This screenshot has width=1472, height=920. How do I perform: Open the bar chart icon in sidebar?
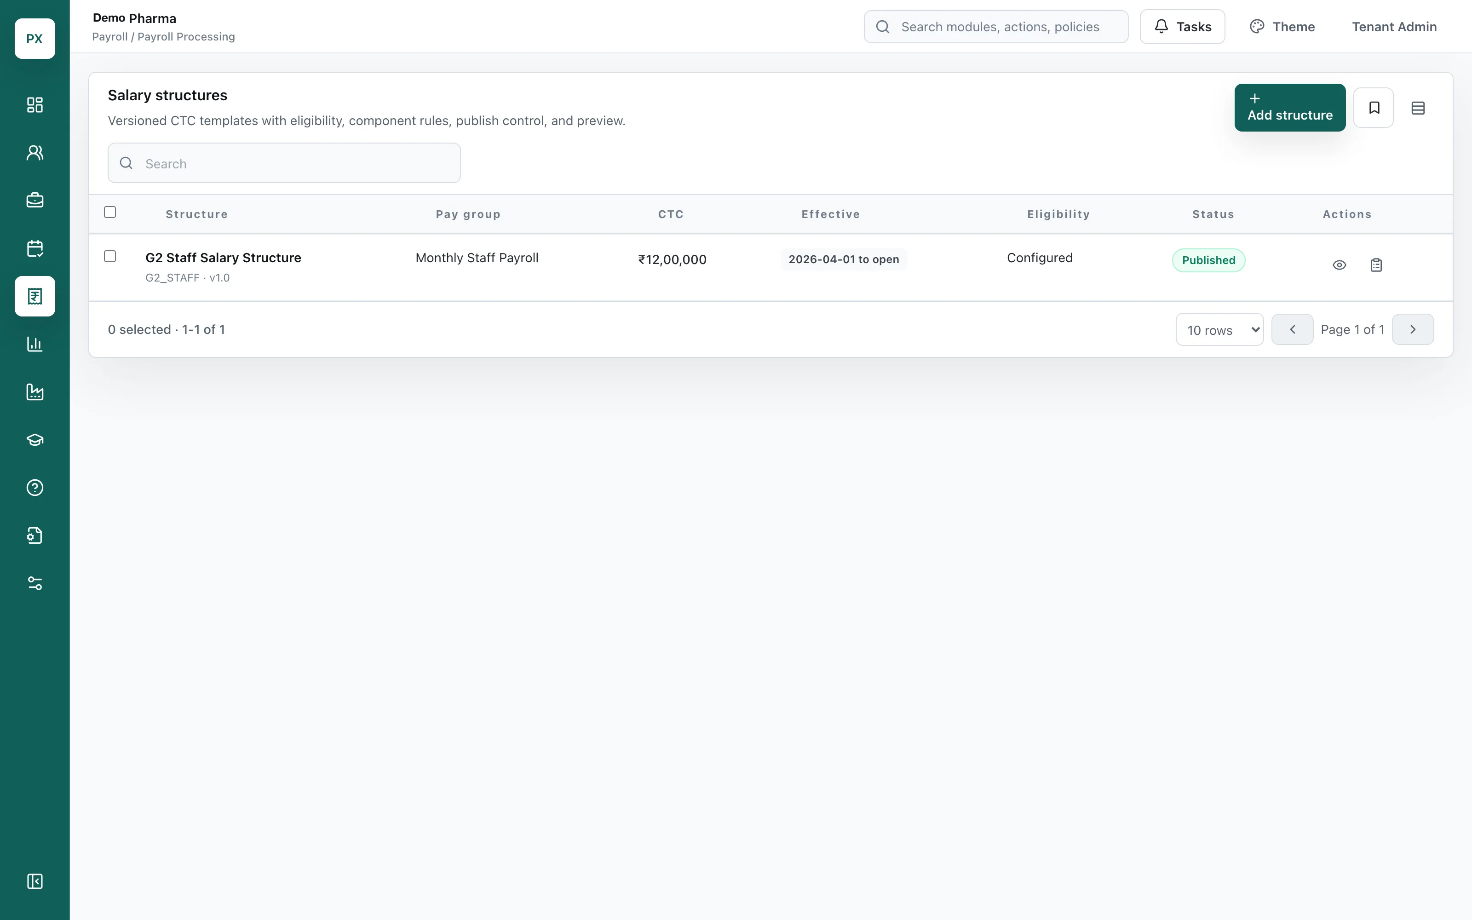click(x=34, y=344)
